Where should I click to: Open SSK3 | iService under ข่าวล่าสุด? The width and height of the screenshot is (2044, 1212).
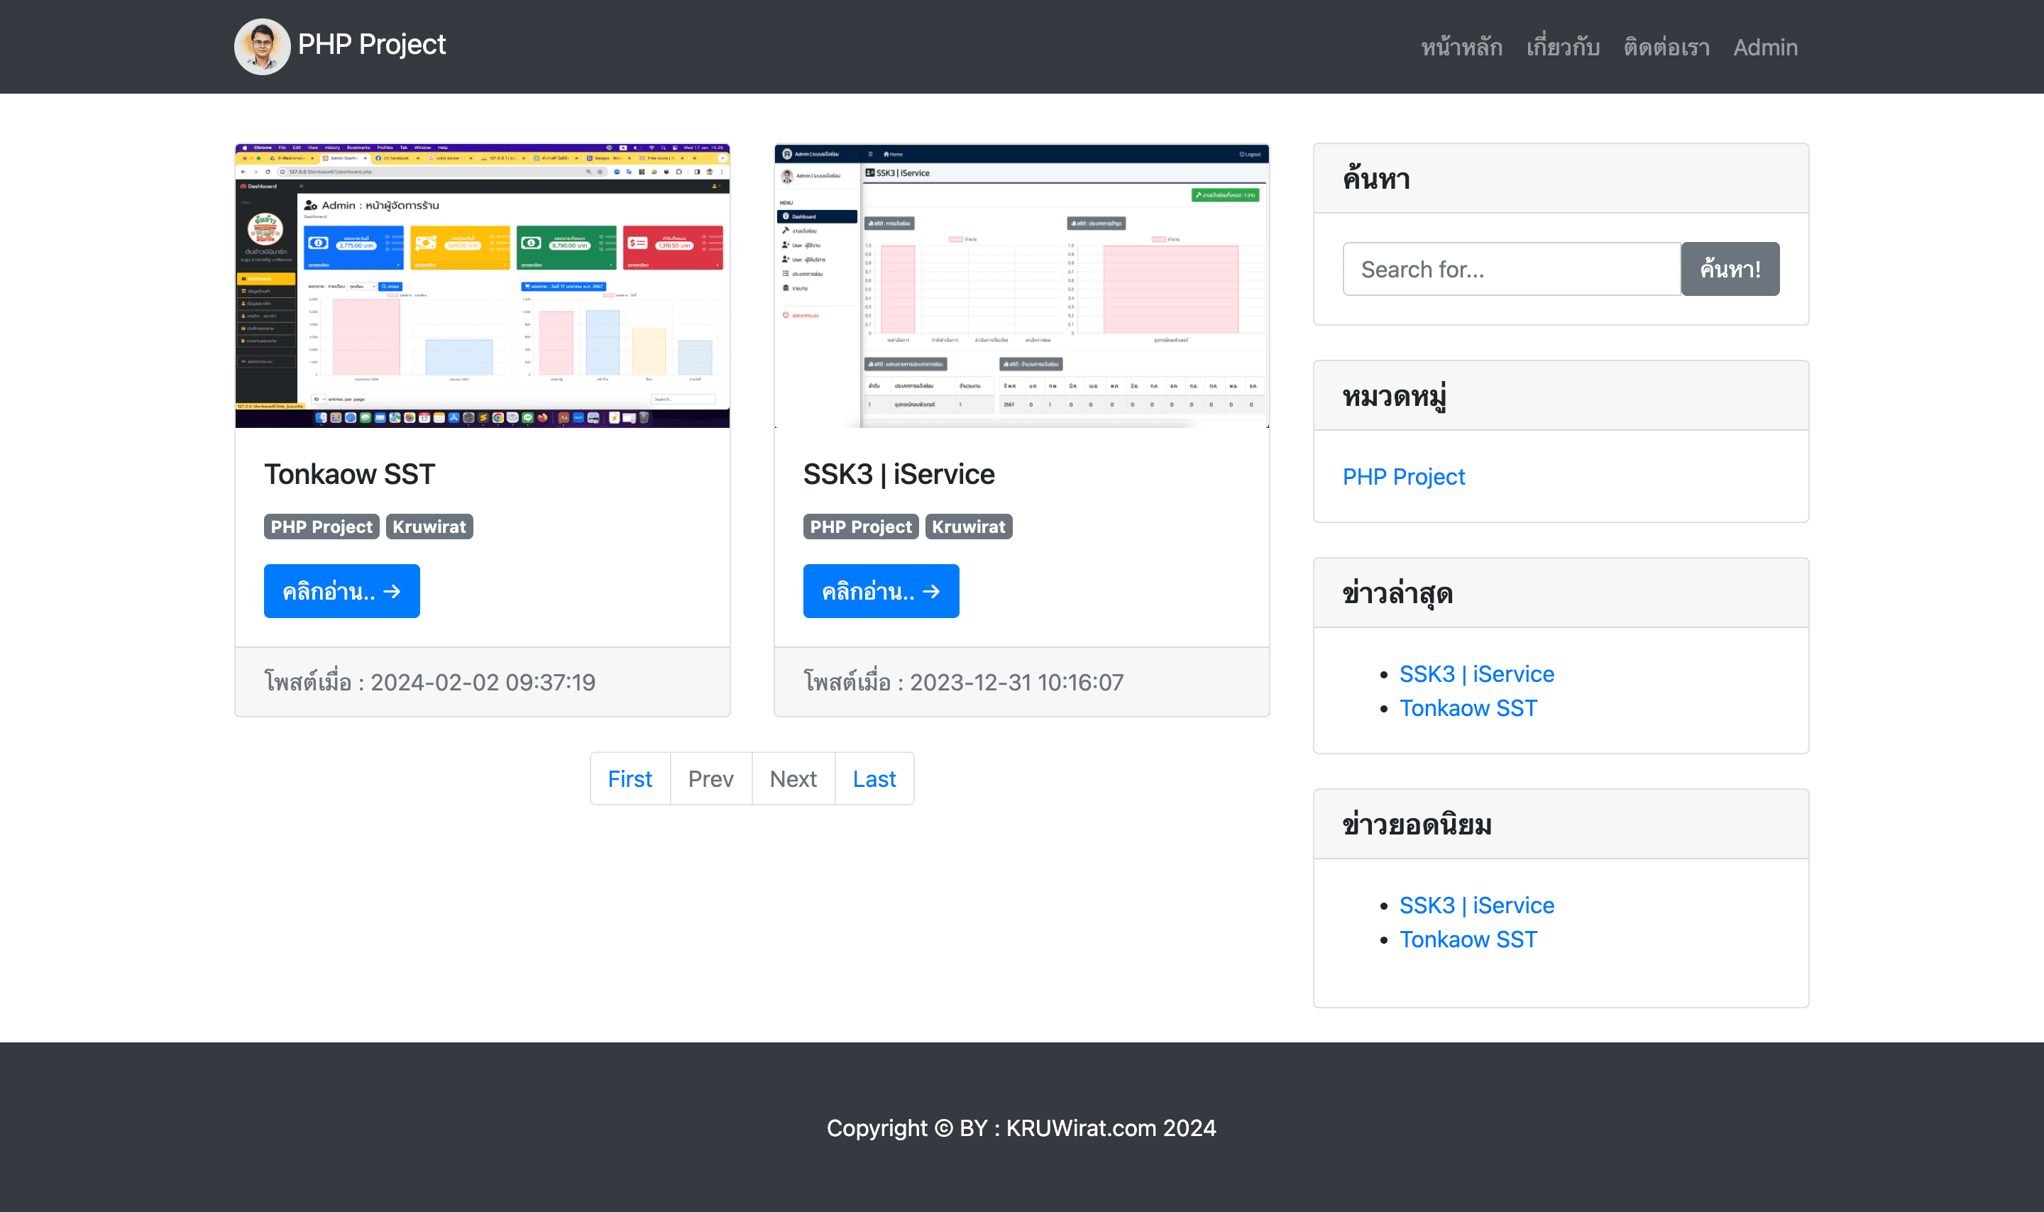point(1476,674)
